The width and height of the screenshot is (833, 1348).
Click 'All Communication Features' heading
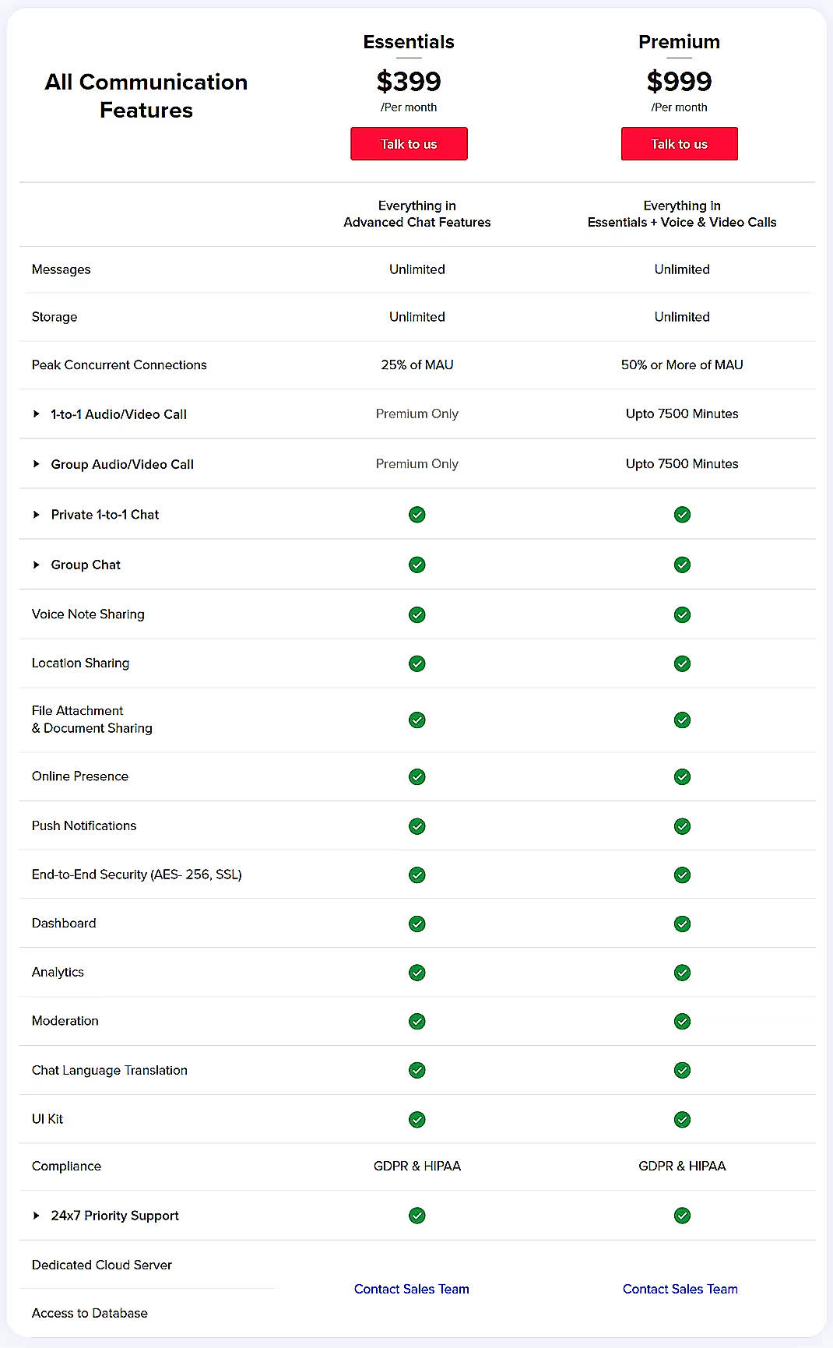click(146, 96)
